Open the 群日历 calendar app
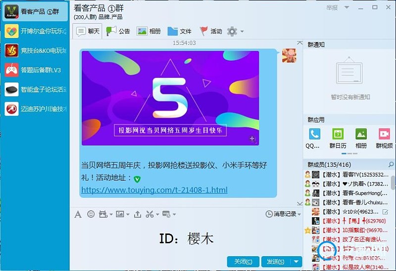The image size is (396, 271). coord(338,138)
